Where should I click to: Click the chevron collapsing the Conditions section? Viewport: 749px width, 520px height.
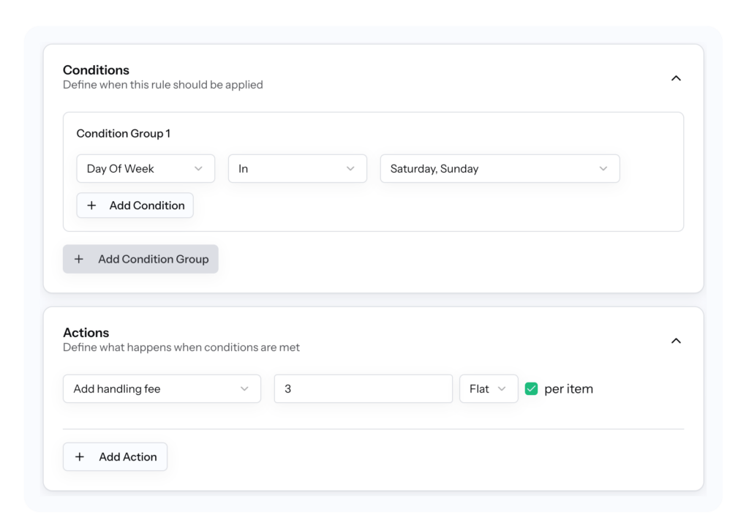[x=677, y=78]
